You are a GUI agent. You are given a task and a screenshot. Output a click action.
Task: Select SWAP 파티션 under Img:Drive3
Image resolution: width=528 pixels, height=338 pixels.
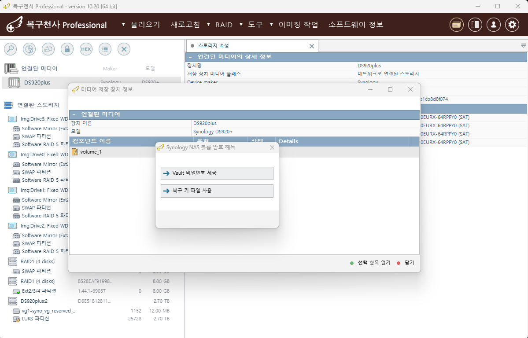[x=37, y=136]
